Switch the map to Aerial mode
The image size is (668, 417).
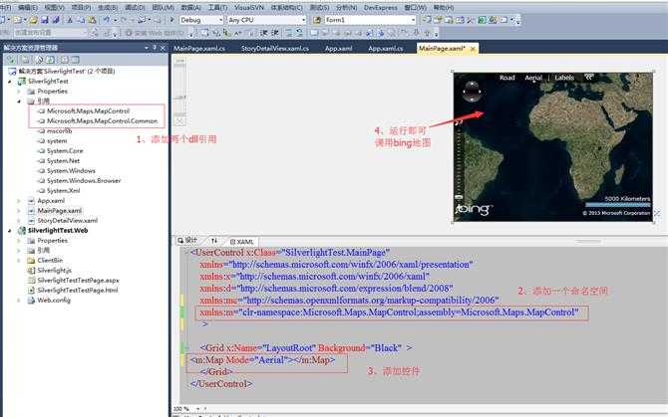(533, 78)
